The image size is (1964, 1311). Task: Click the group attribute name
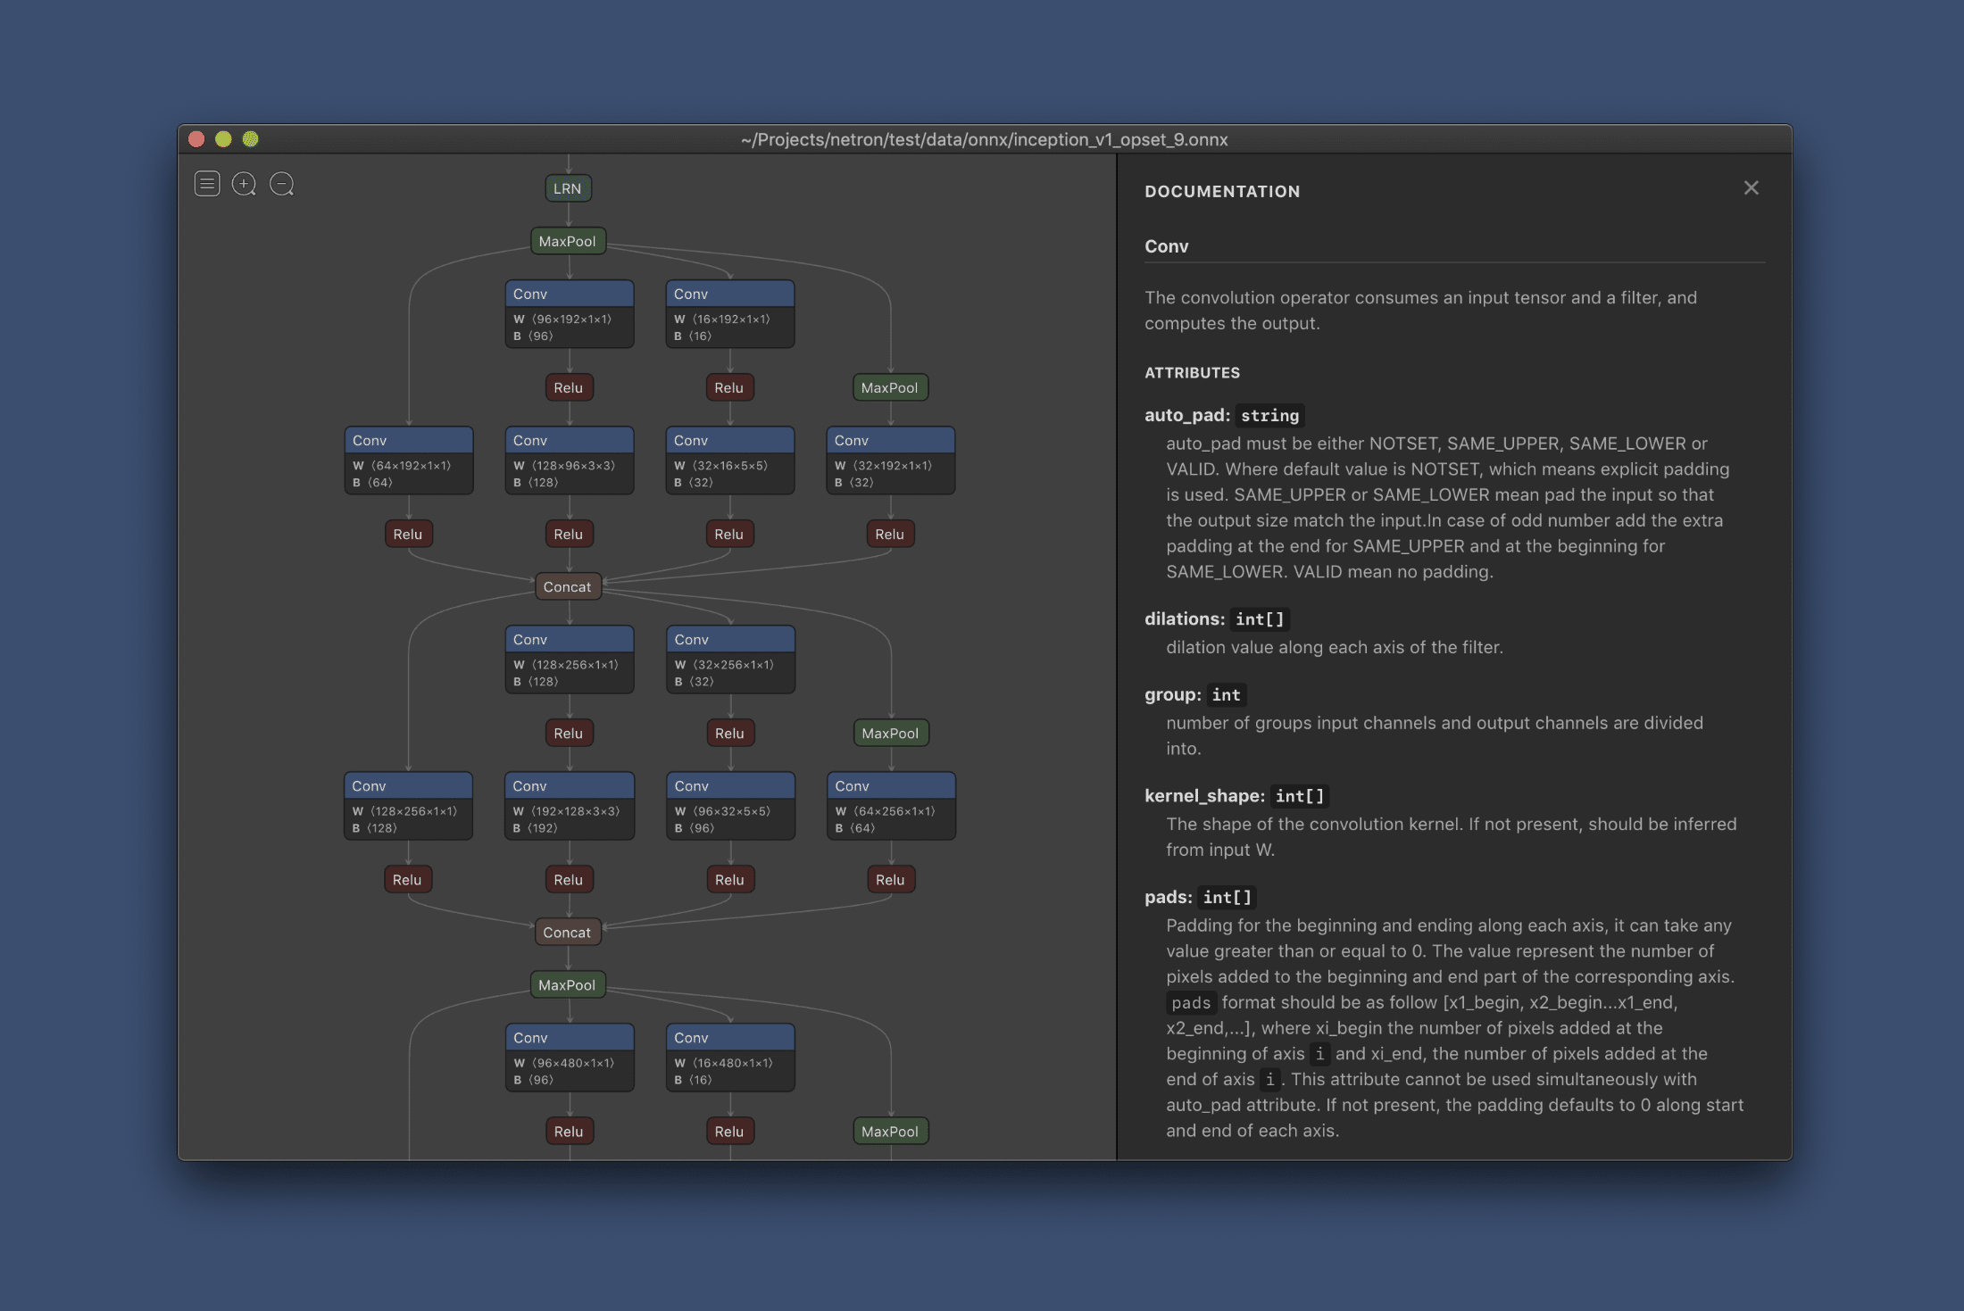click(x=1173, y=694)
